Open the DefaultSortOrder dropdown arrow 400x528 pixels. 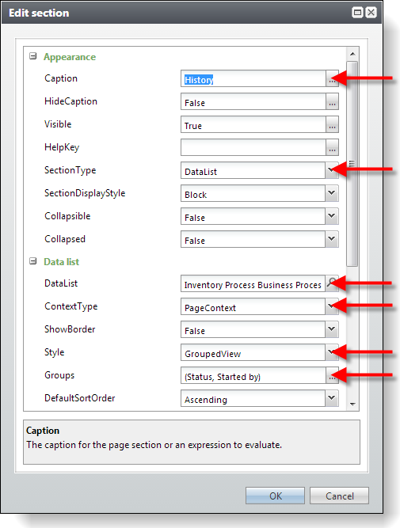coord(332,398)
